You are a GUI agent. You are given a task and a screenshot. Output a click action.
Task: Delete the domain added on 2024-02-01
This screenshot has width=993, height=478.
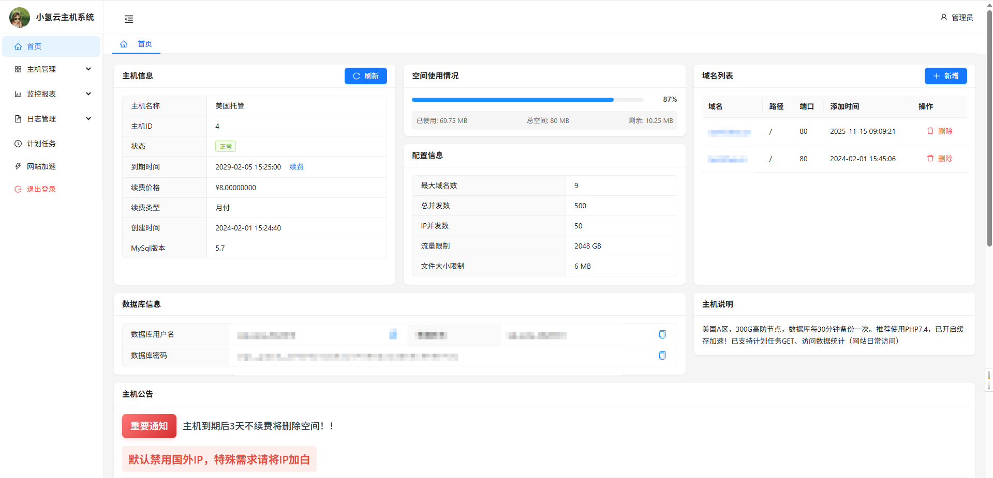point(939,159)
